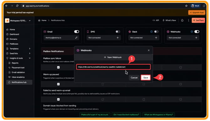Add Slack connection with plus icon
This screenshot has height=121, width=210.
tap(156, 38)
